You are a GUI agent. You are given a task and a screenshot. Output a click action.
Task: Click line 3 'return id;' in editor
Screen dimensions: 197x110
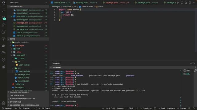click(x=69, y=15)
